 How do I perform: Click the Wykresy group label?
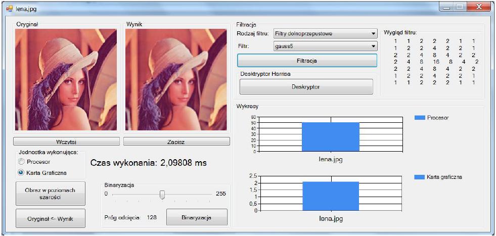pyautogui.click(x=247, y=107)
